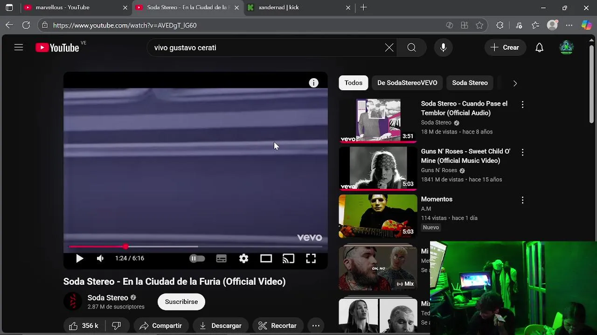This screenshot has height=335, width=597.
Task: Select the Soda Stereo filter chip
Action: (470, 83)
